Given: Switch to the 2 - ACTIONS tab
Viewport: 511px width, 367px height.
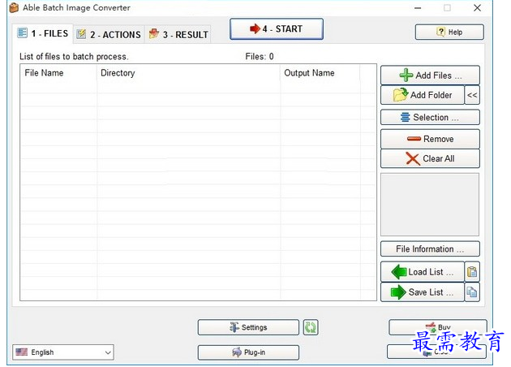Looking at the screenshot, I should coord(109,34).
